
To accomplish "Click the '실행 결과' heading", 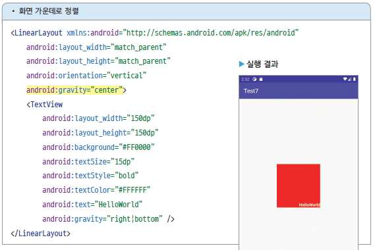I will (262, 64).
